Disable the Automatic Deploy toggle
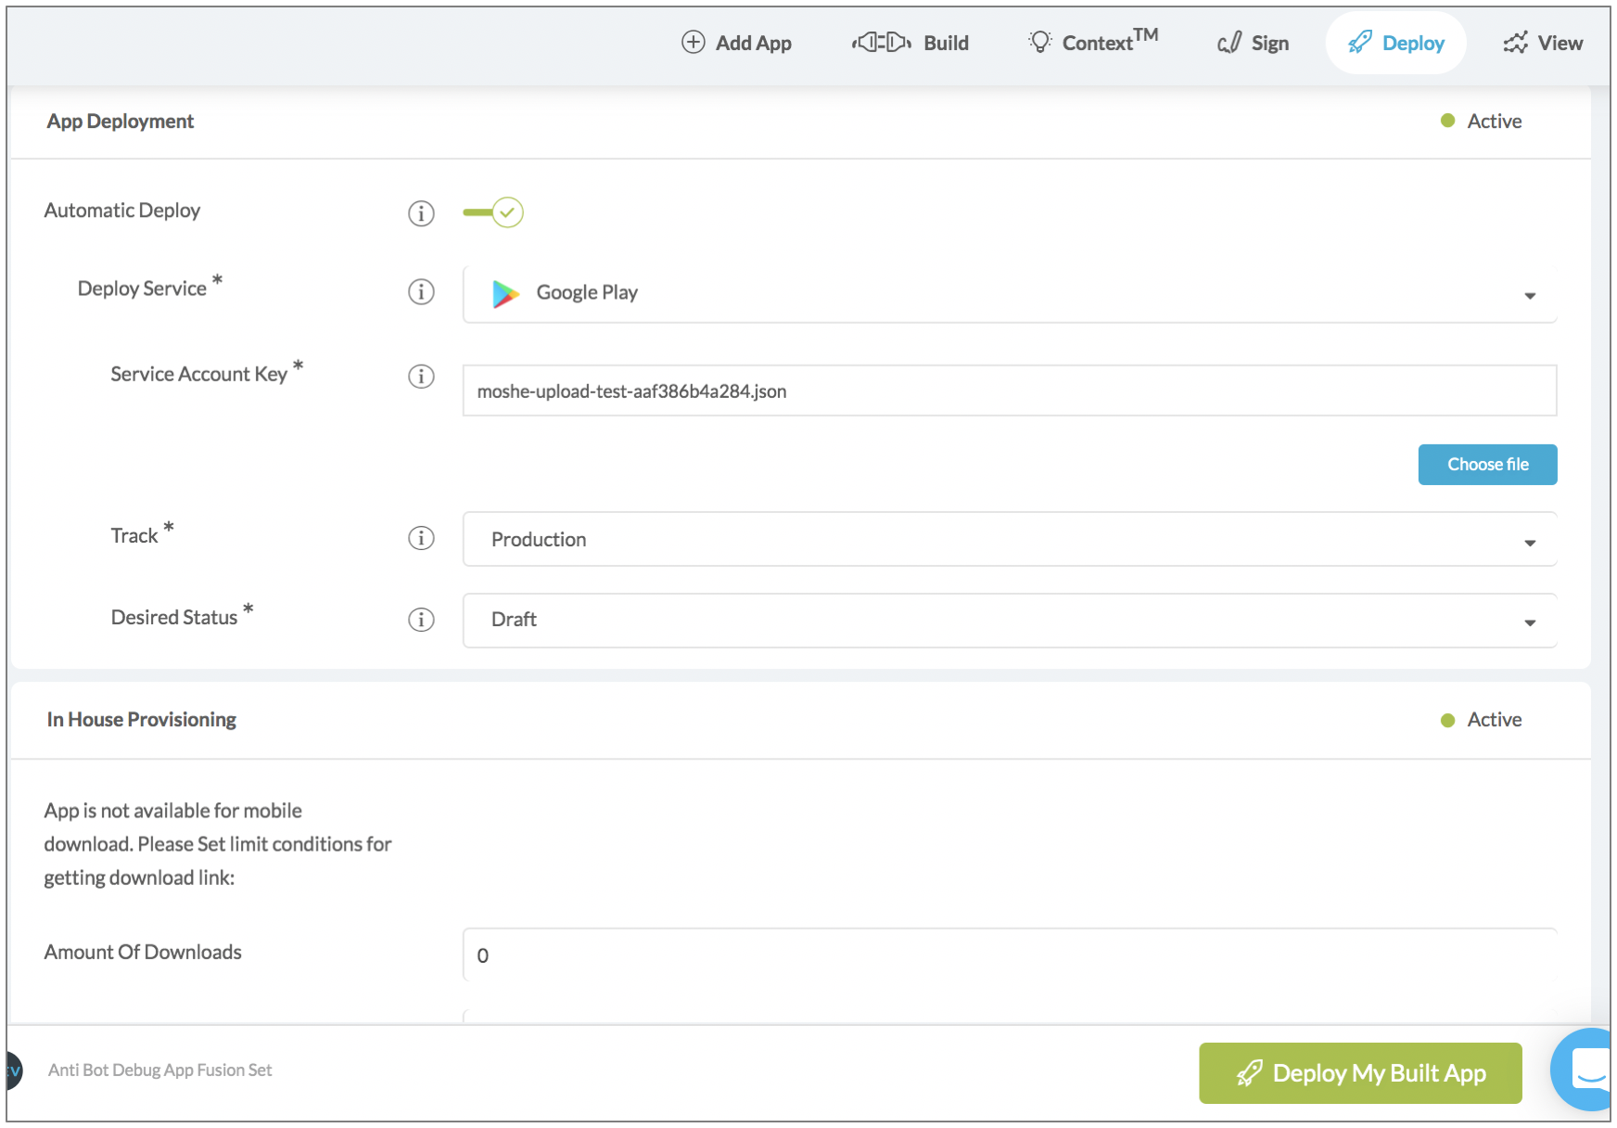Image resolution: width=1617 pixels, height=1128 pixels. (494, 212)
